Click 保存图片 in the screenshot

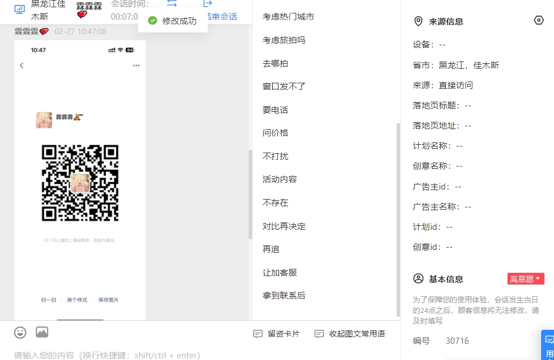click(x=109, y=300)
